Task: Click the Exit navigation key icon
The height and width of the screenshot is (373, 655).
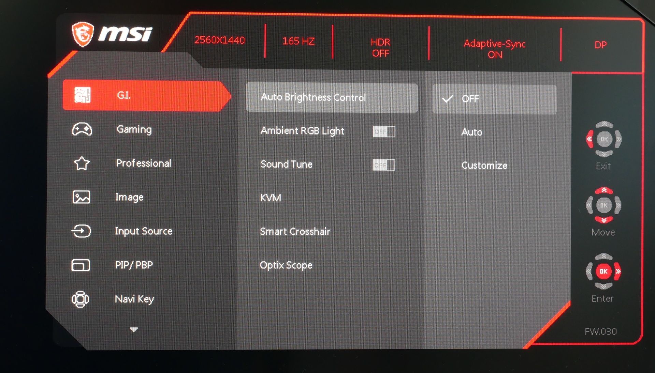Action: click(x=604, y=139)
